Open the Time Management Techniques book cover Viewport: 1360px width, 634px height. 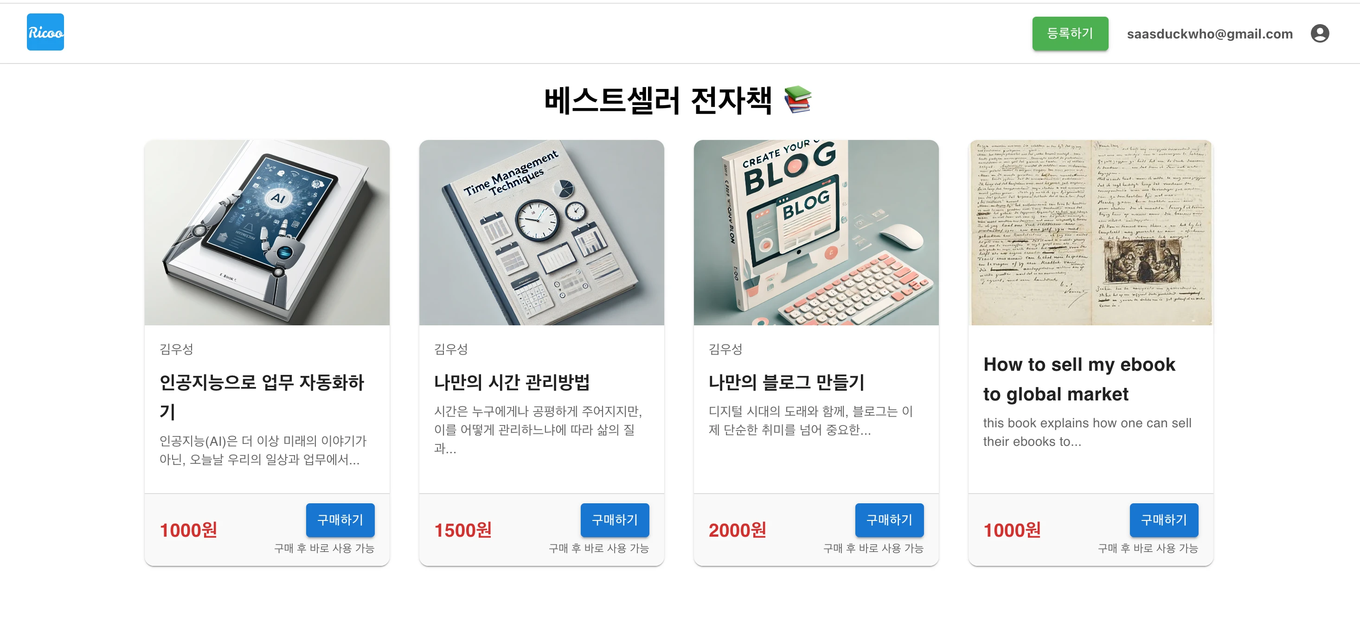(542, 233)
